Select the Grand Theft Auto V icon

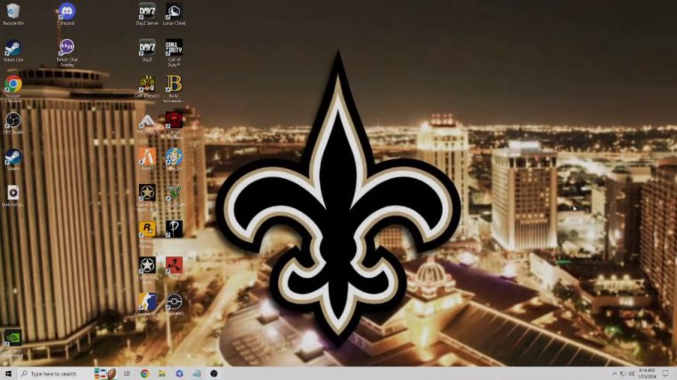point(174,192)
